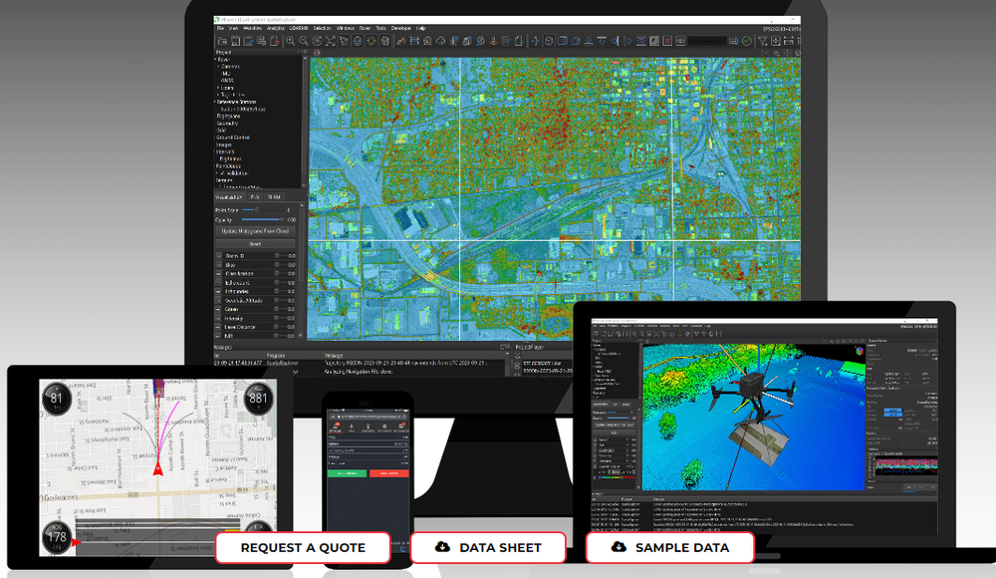Click the red PDF-style document toolbar icon
Image resolution: width=996 pixels, height=578 pixels.
click(275, 41)
